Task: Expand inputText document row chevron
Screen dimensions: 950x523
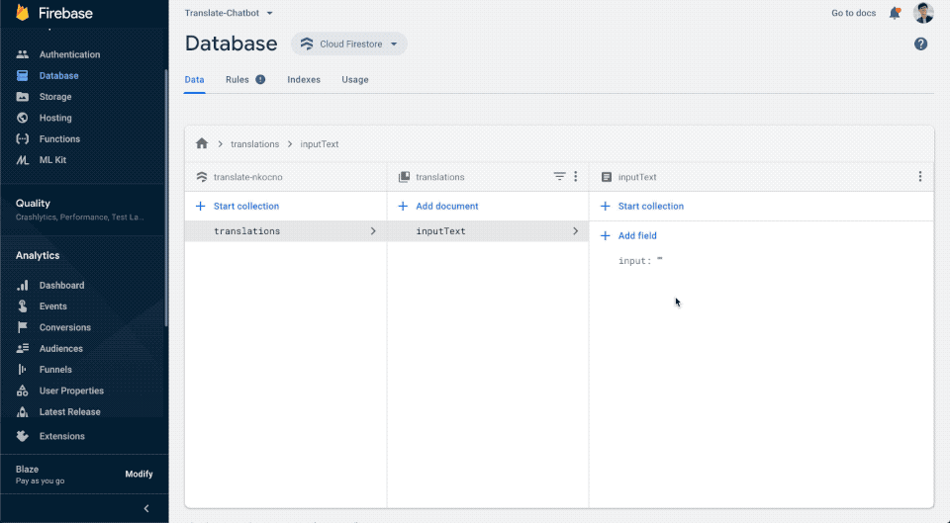Action: pos(575,231)
